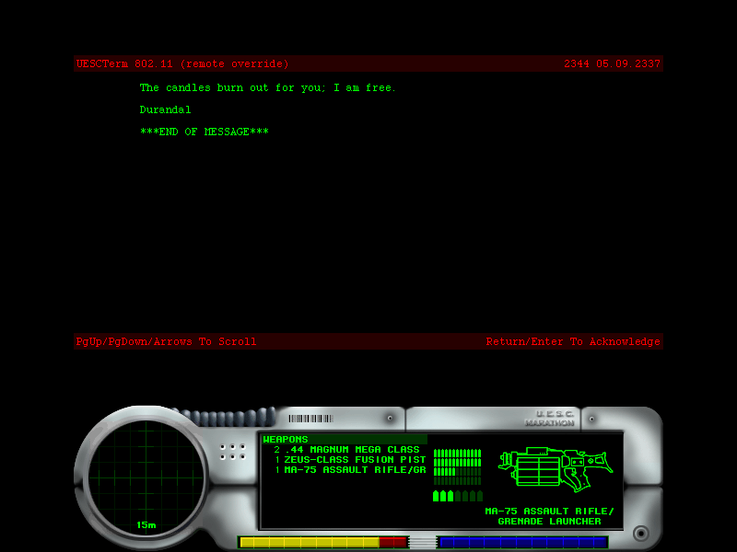Image resolution: width=737 pixels, height=552 pixels.
Task: Click the yellow shield energy bar
Action: [309, 542]
